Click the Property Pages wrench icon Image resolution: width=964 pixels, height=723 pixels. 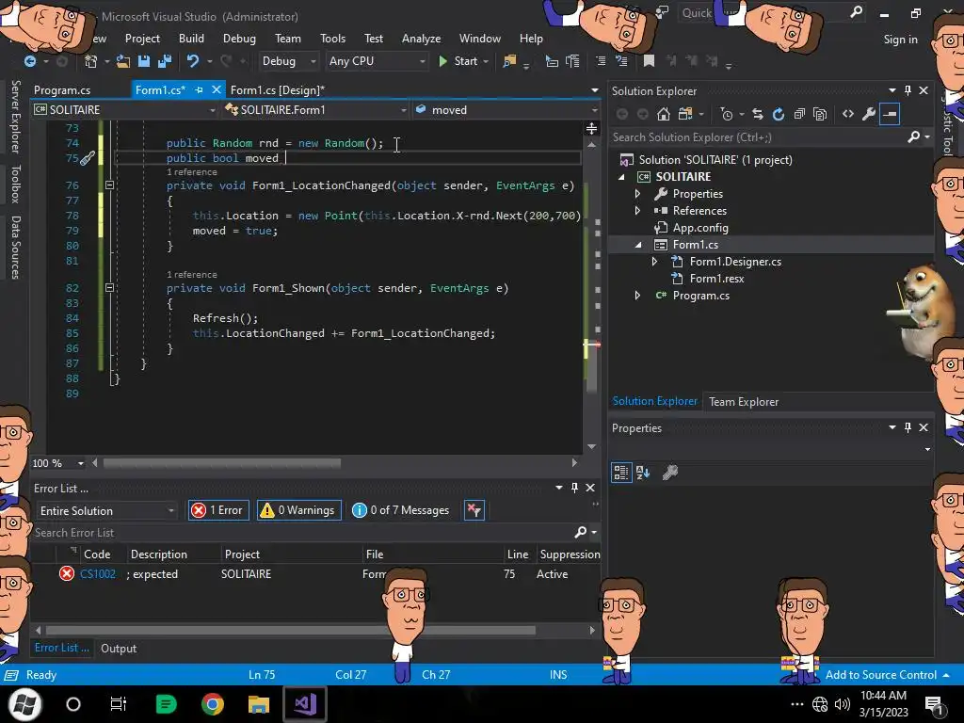(669, 473)
